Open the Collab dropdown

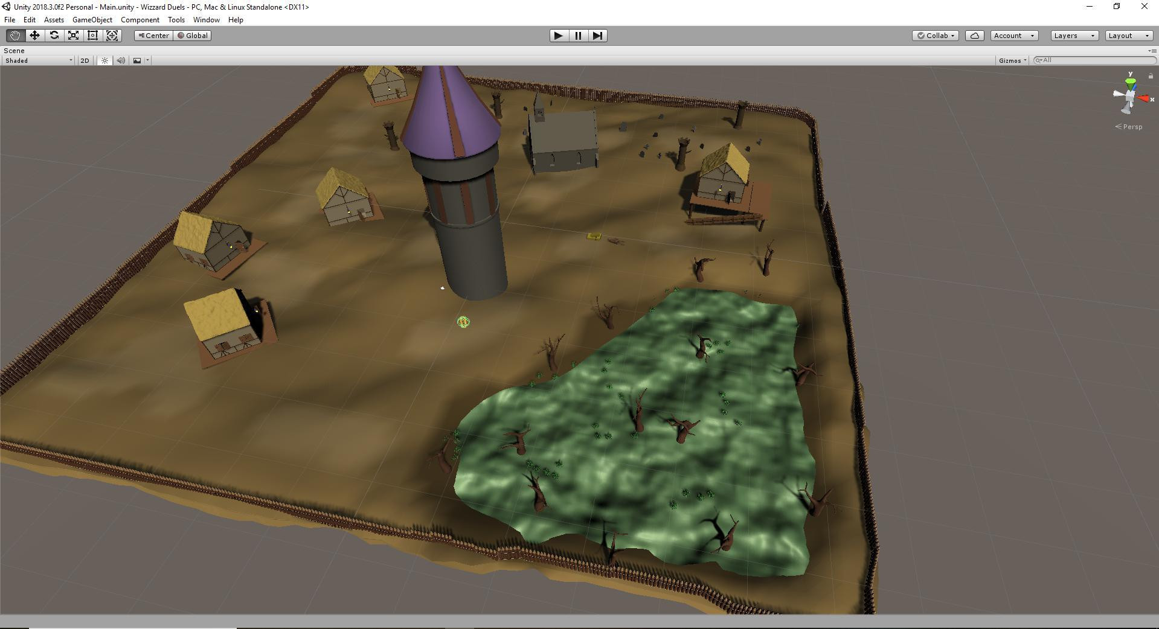click(x=936, y=36)
